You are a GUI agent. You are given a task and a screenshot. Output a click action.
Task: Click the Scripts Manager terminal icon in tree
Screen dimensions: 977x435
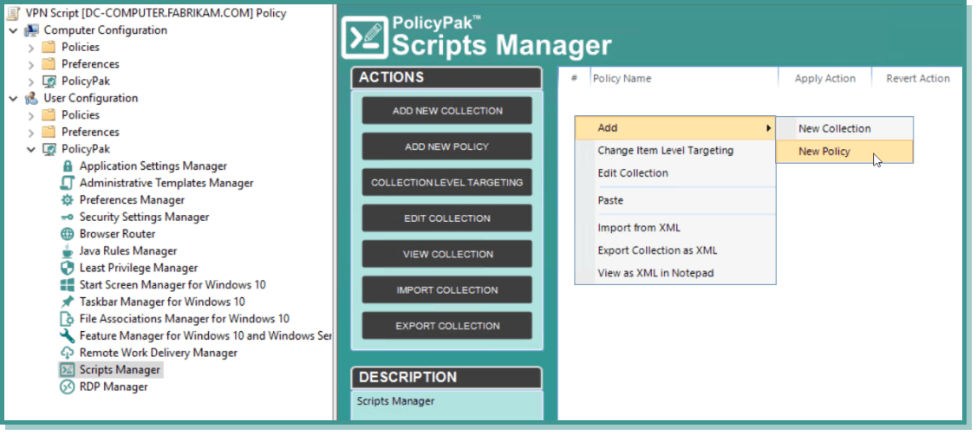click(68, 370)
